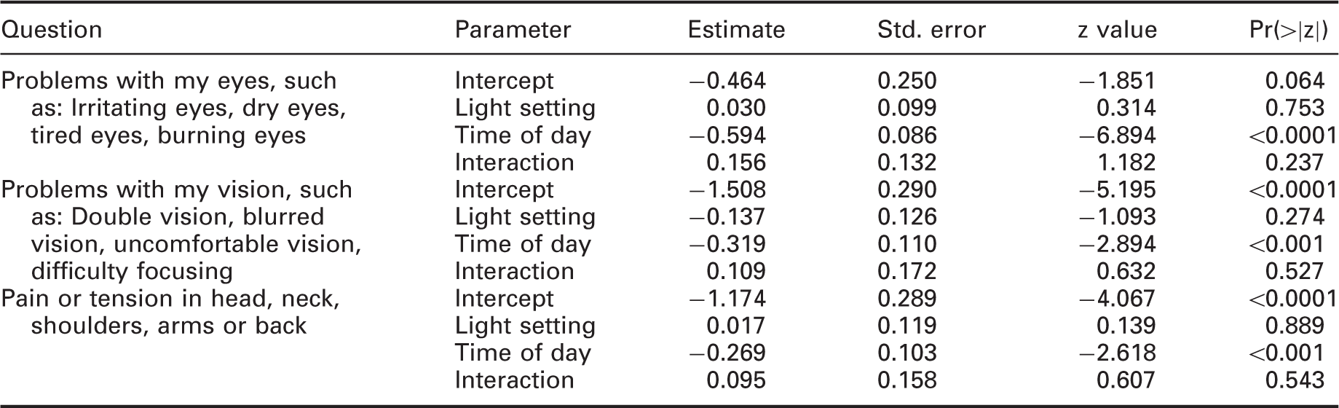Select the z value −1.093
Viewport: 1339px width, 408px height.
(1117, 217)
